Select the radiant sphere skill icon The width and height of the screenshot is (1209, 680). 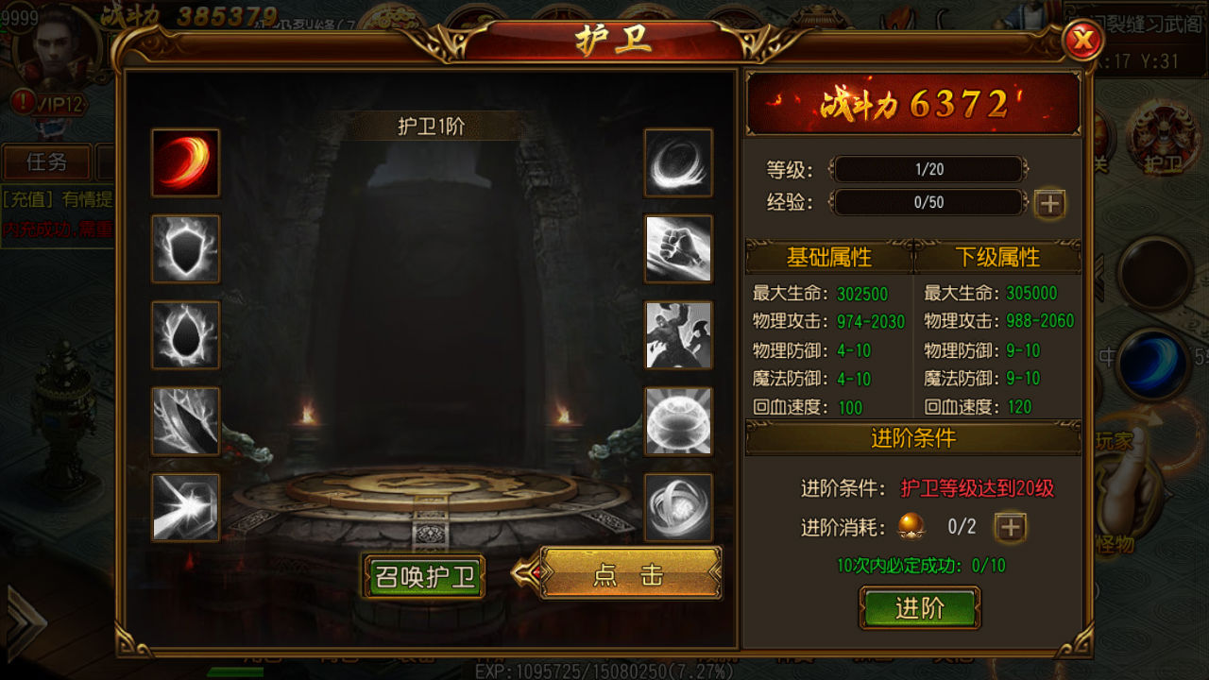tap(678, 420)
